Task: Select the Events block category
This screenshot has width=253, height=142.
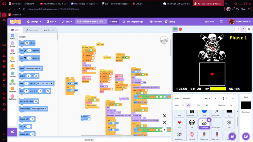Action: 12,59
